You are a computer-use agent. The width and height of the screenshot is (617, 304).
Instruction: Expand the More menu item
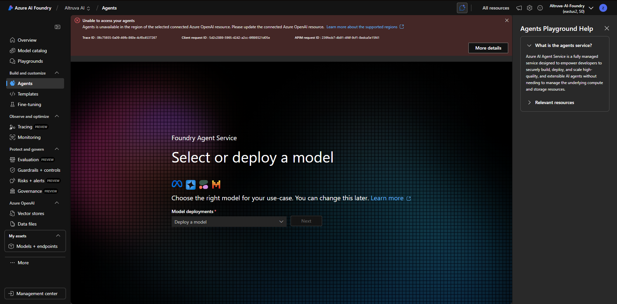(x=35, y=263)
